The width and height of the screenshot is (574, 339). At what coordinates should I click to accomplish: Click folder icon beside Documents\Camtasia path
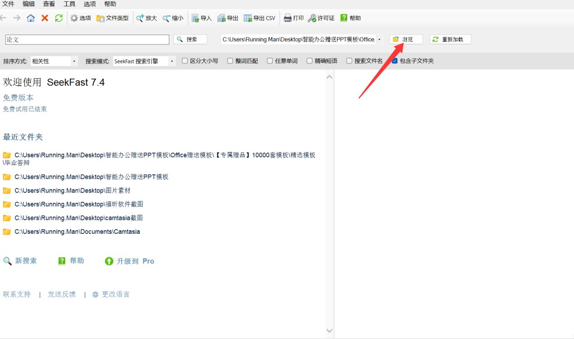pyautogui.click(x=7, y=232)
